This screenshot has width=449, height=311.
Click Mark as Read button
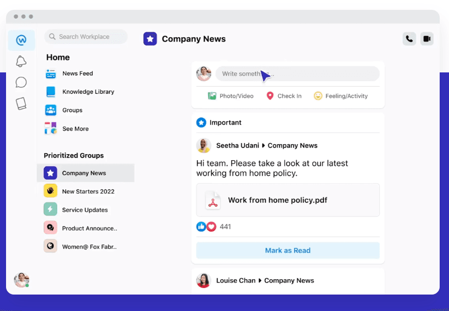coord(288,250)
